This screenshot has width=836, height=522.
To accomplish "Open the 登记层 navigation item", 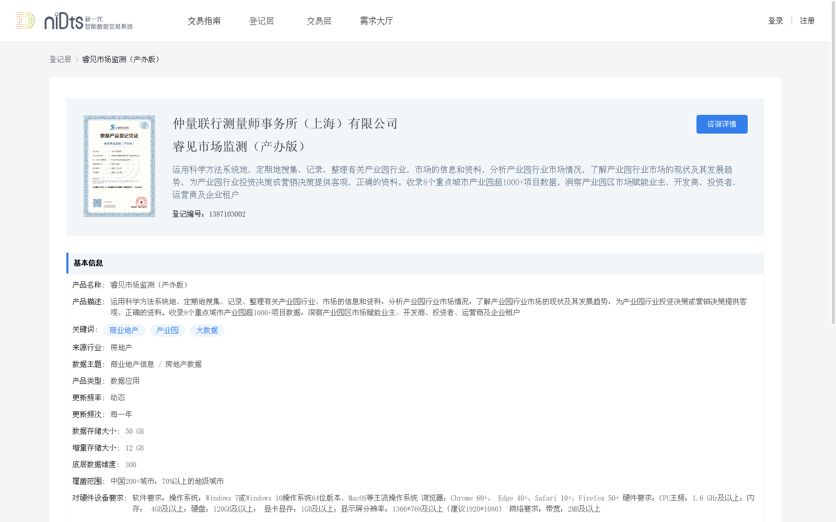I will [x=262, y=21].
